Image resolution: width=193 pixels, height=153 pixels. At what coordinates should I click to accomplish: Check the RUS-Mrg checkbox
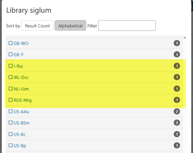(11, 100)
